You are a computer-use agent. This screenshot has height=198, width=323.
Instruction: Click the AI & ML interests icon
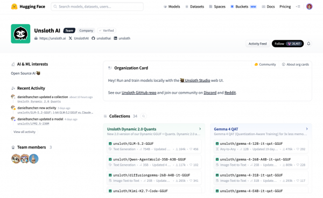pyautogui.click(x=13, y=64)
